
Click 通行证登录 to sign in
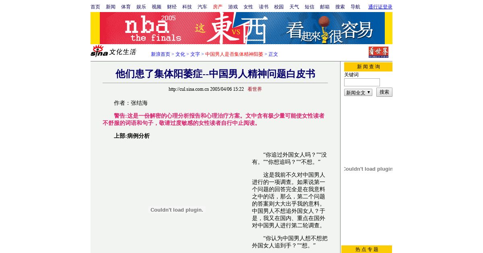(x=380, y=7)
